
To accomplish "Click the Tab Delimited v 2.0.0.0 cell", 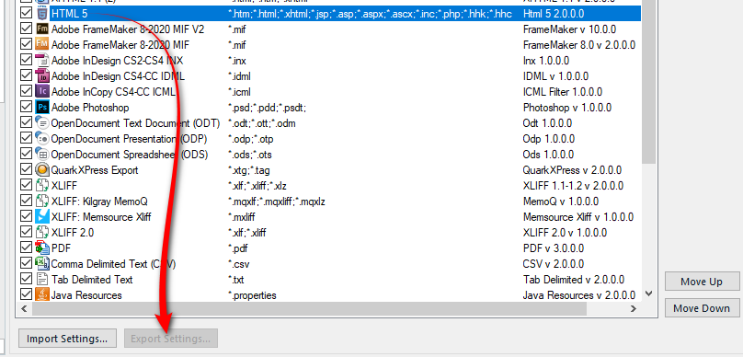I will pos(574,280).
